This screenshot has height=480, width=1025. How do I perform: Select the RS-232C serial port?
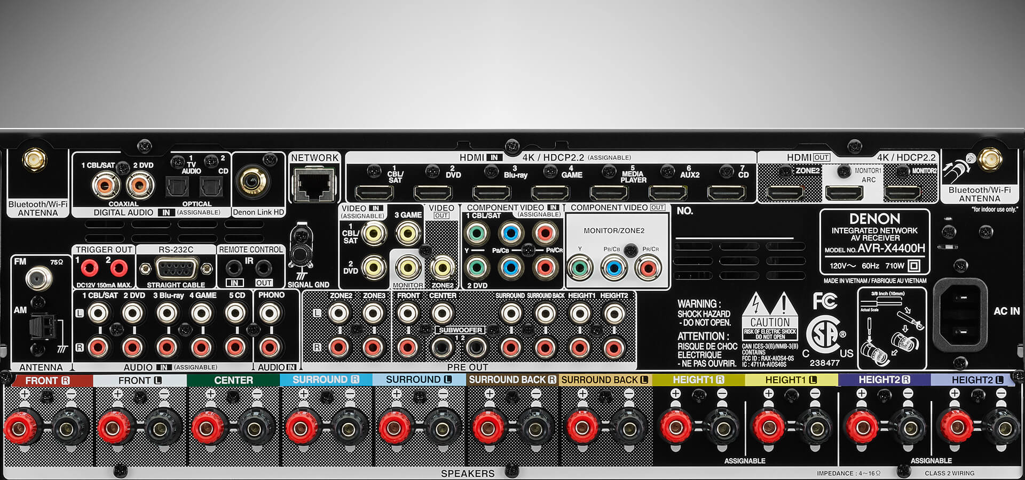[x=176, y=268]
